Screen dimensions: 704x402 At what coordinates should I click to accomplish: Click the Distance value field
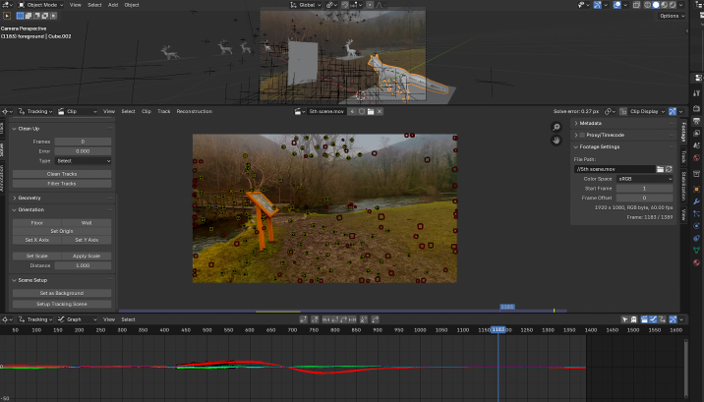coord(83,265)
